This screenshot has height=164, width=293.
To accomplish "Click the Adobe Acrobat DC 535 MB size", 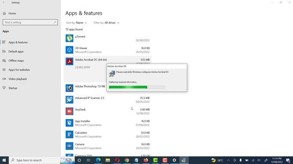I will 145,60.
